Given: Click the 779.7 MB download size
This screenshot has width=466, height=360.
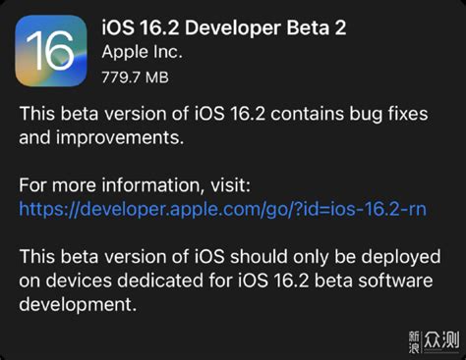Looking at the screenshot, I should (135, 77).
